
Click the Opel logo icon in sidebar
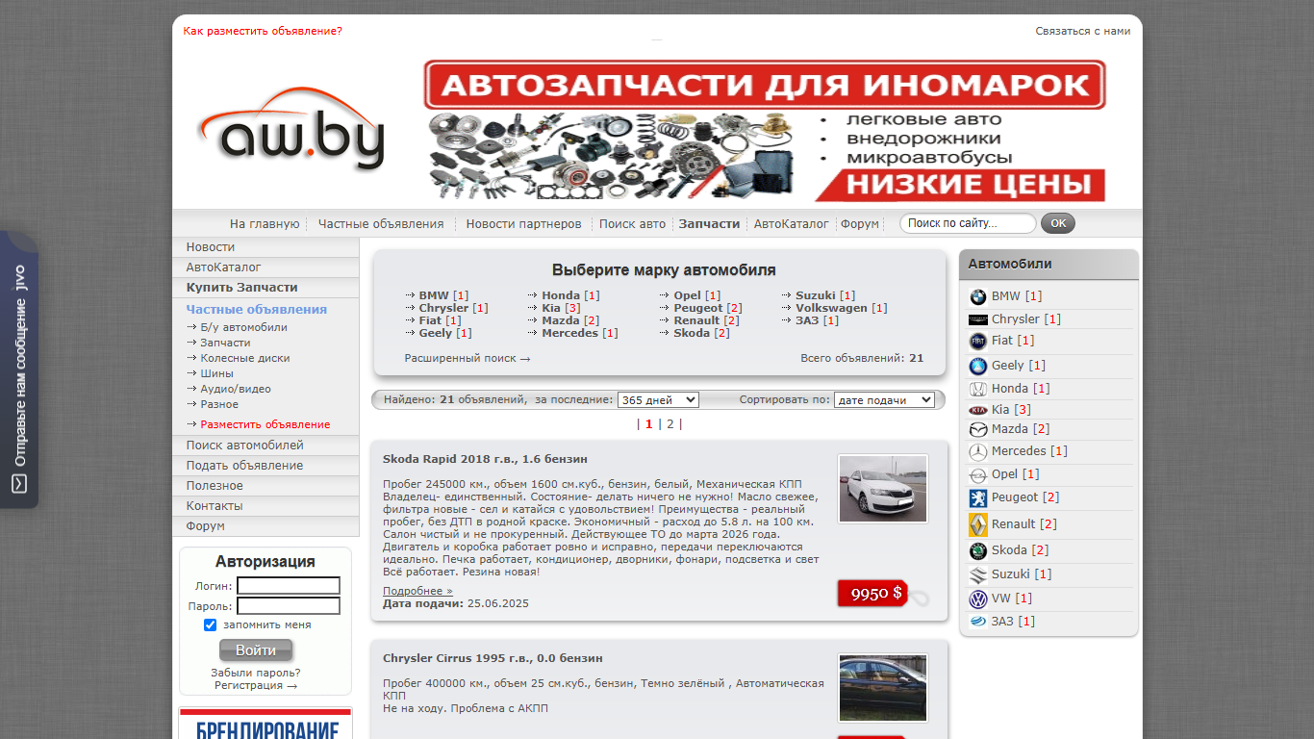click(977, 474)
